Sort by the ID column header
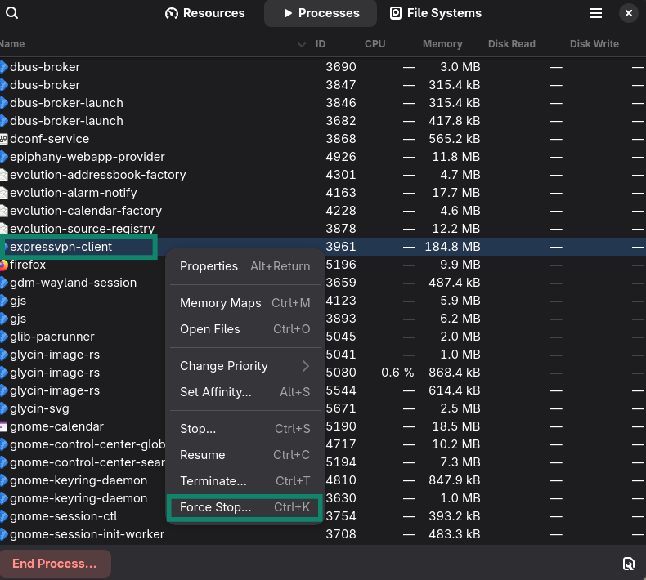Viewport: 646px width, 580px height. (x=320, y=44)
